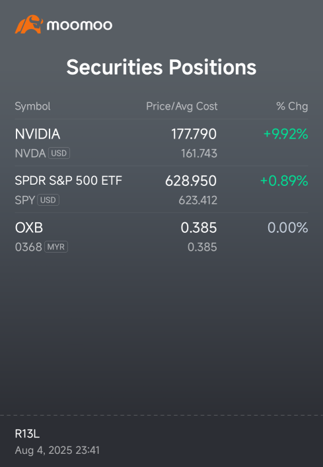This screenshot has height=467, width=323.
Task: Click the moomoo brand wordmark
Action: [x=79, y=25]
